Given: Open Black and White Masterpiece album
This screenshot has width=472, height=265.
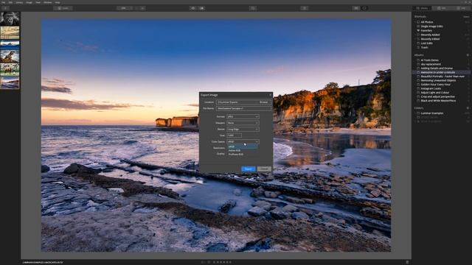Looking at the screenshot, I should click(x=438, y=101).
